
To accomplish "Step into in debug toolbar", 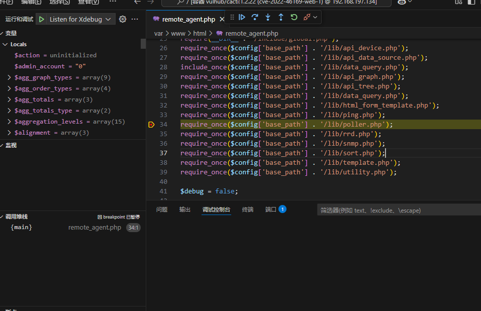I will (x=268, y=17).
